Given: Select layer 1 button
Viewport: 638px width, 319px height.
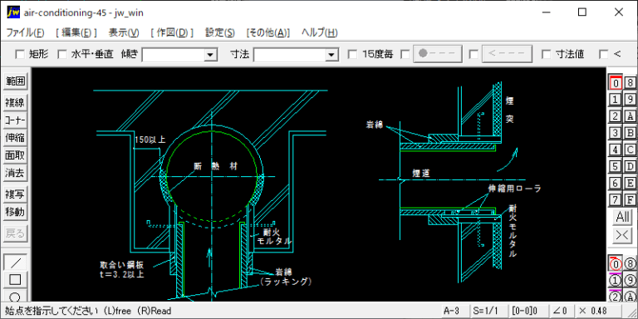Looking at the screenshot, I should click(616, 100).
